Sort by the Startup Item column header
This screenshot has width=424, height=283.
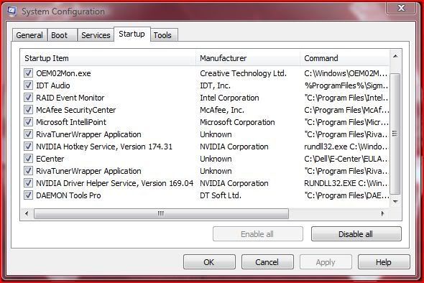click(109, 58)
